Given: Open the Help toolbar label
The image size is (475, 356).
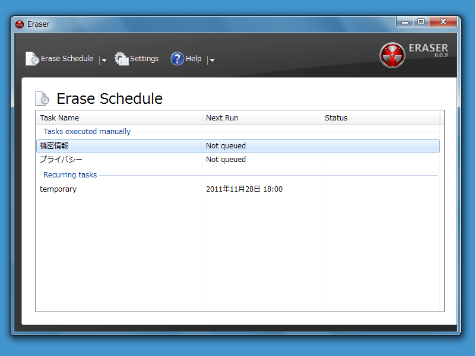Looking at the screenshot, I should tap(194, 58).
